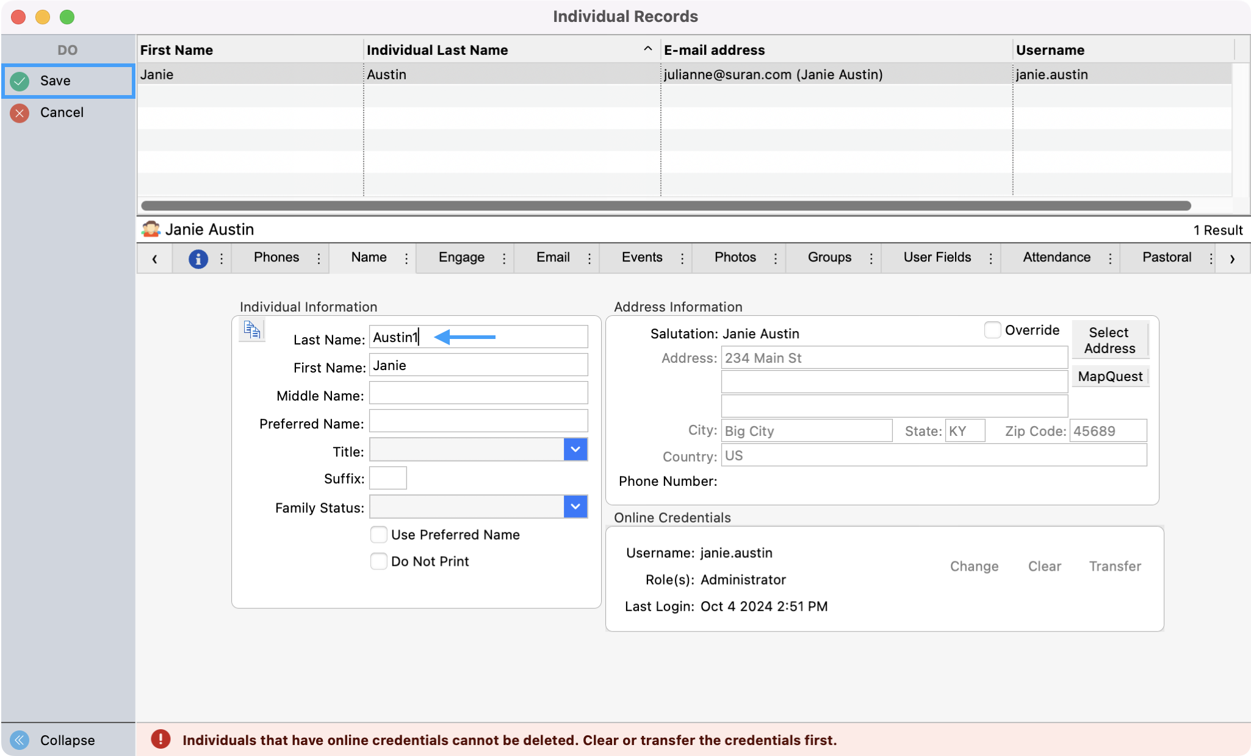Click the red error alert icon

click(x=160, y=740)
